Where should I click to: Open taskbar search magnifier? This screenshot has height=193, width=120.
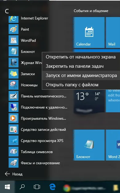tap(22, 187)
